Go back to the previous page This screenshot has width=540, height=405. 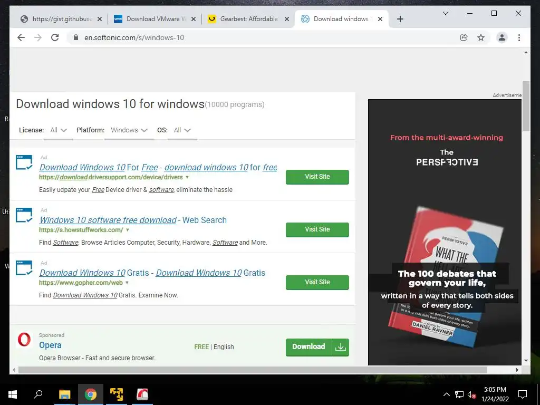[21, 37]
